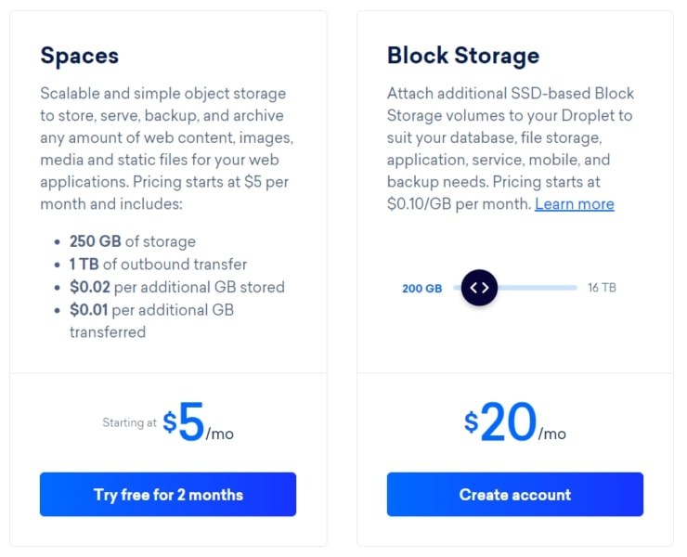The height and width of the screenshot is (557, 687).
Task: Select the Spaces heading
Action: [x=79, y=56]
